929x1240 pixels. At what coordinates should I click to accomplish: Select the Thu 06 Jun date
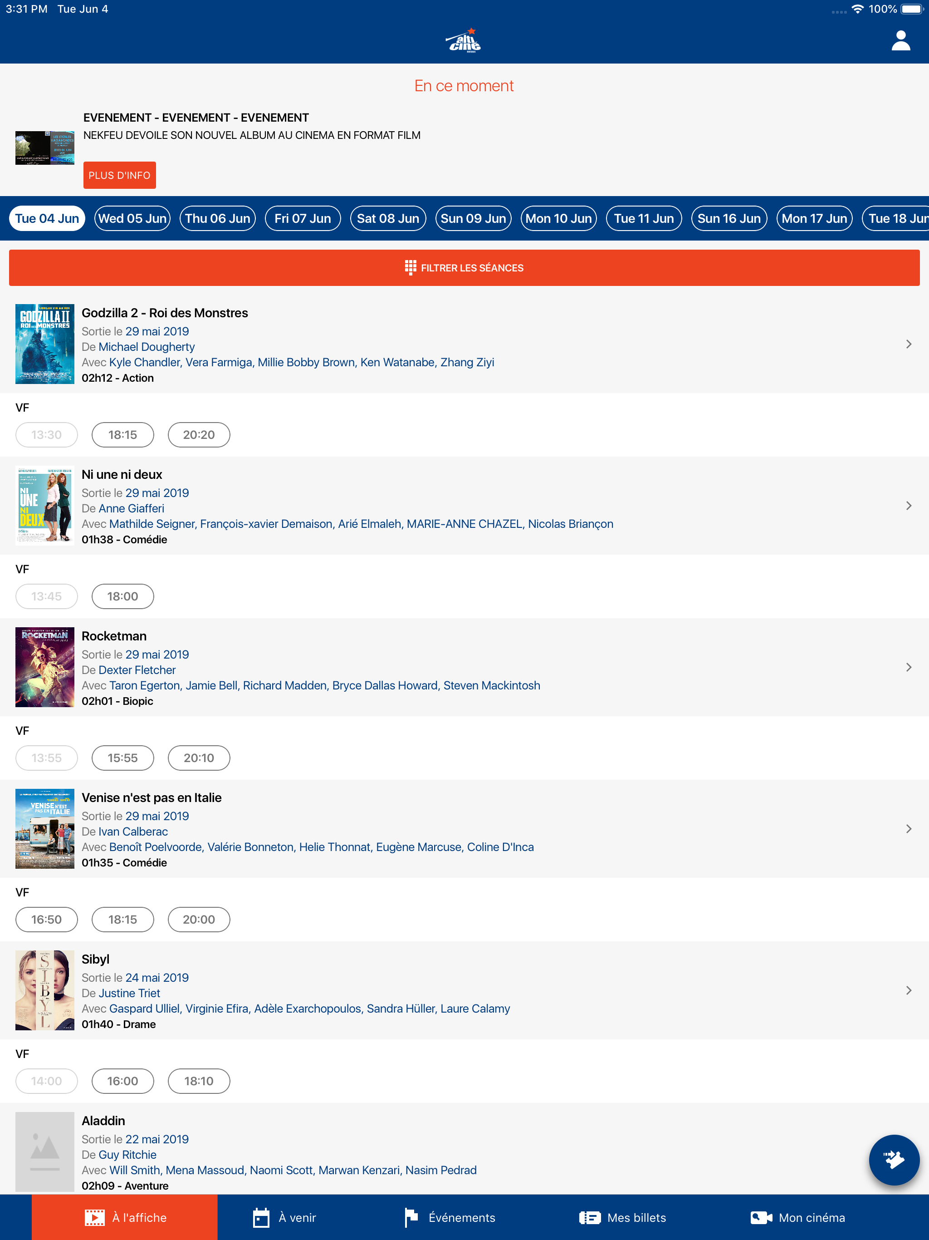217,218
